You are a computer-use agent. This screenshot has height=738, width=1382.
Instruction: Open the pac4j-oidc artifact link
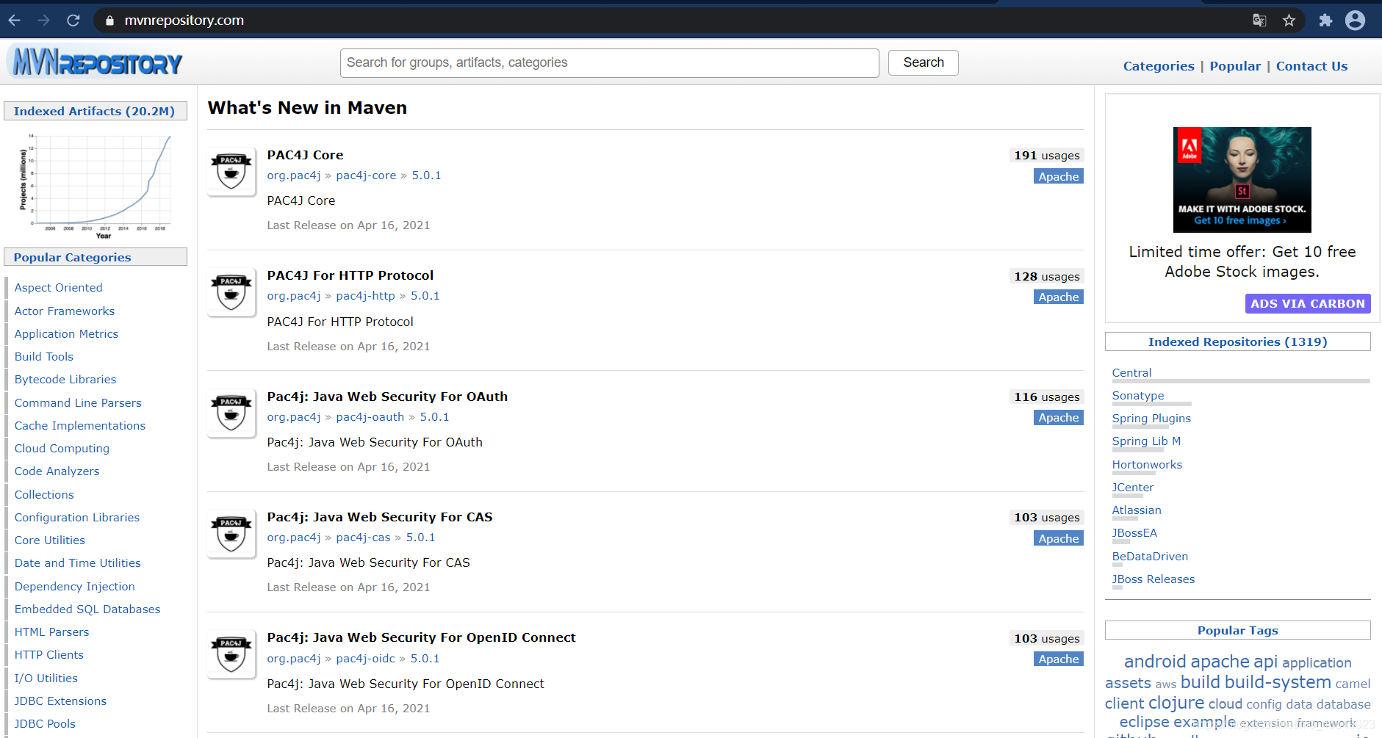tap(366, 659)
